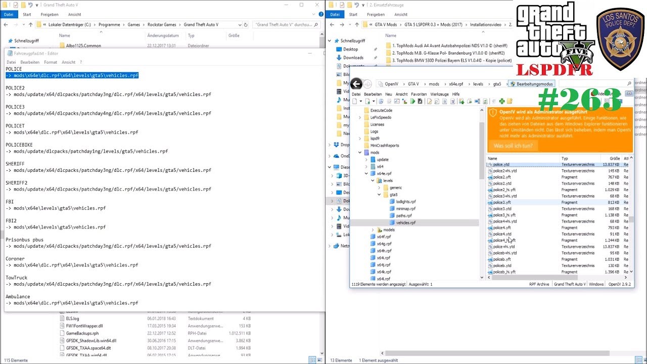Click the vehicles.rpf archive icon in tree

click(x=392, y=222)
